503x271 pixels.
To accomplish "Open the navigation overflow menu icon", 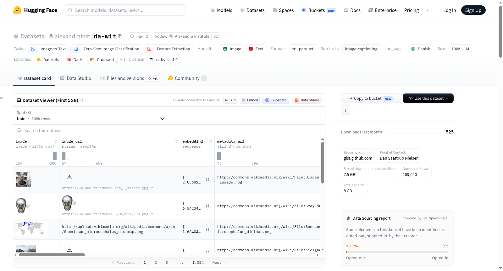I will [x=429, y=10].
